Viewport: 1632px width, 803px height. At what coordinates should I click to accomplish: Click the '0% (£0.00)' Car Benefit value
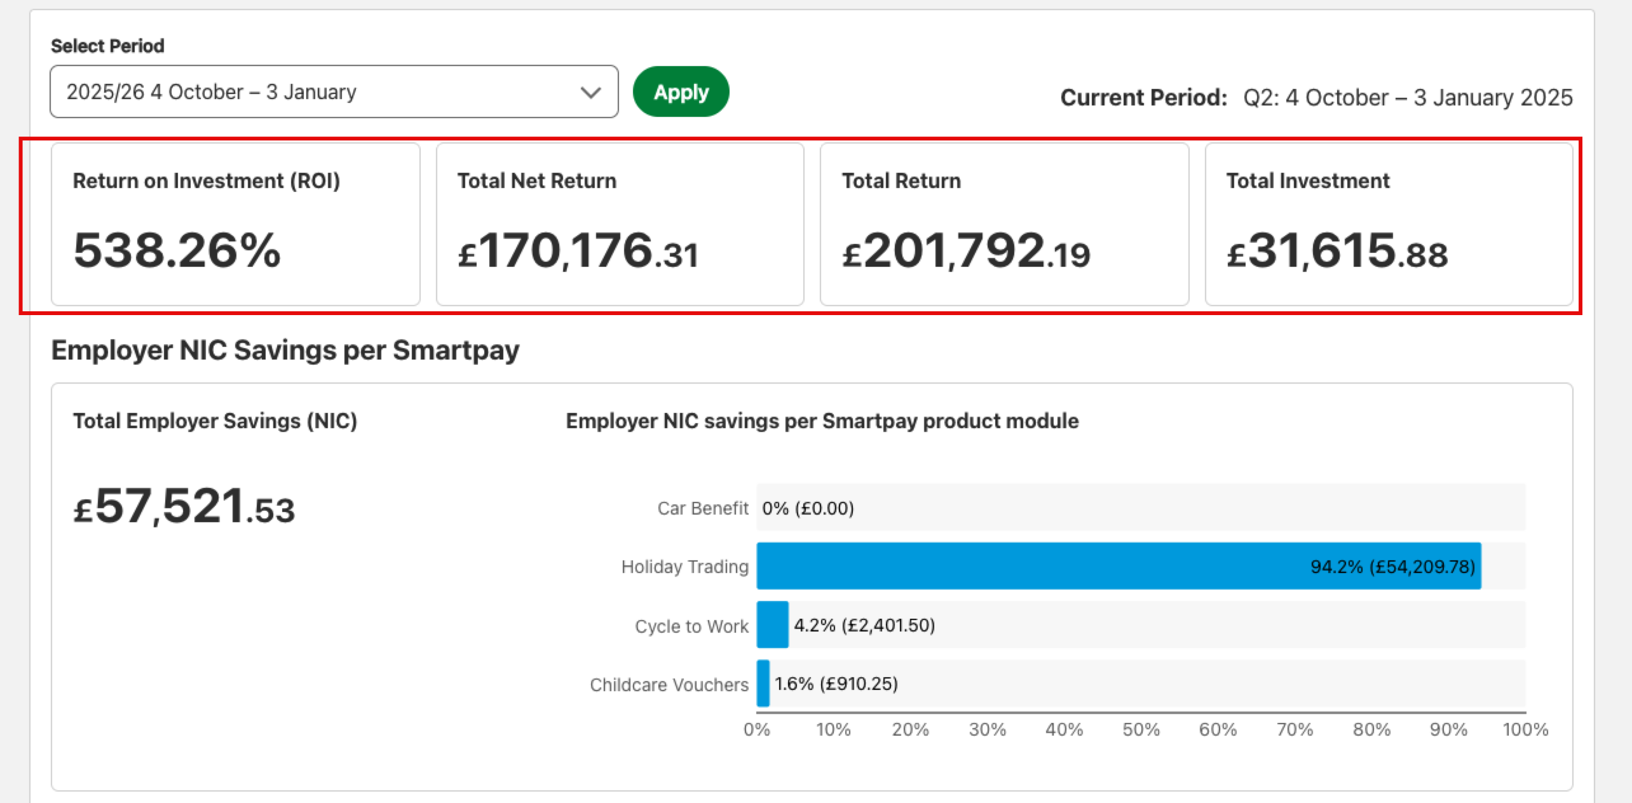tap(808, 508)
